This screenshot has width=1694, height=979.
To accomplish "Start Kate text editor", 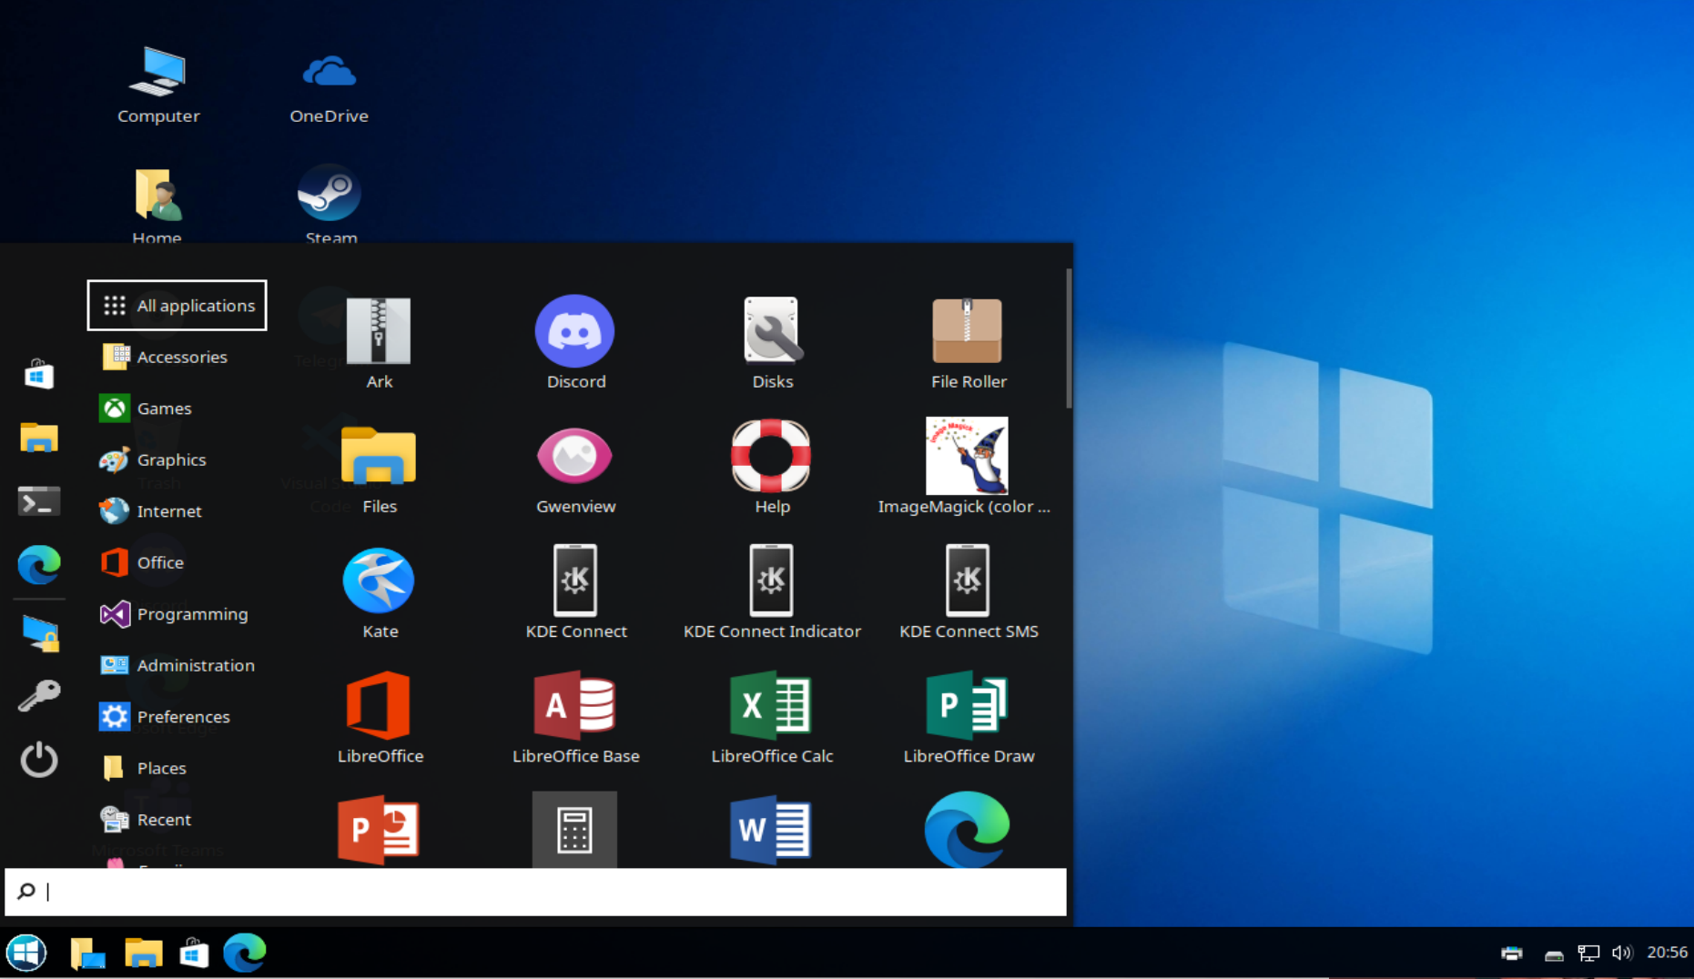I will point(379,592).
